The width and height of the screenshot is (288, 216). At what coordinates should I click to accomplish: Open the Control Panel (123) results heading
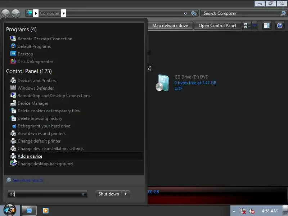pos(29,71)
